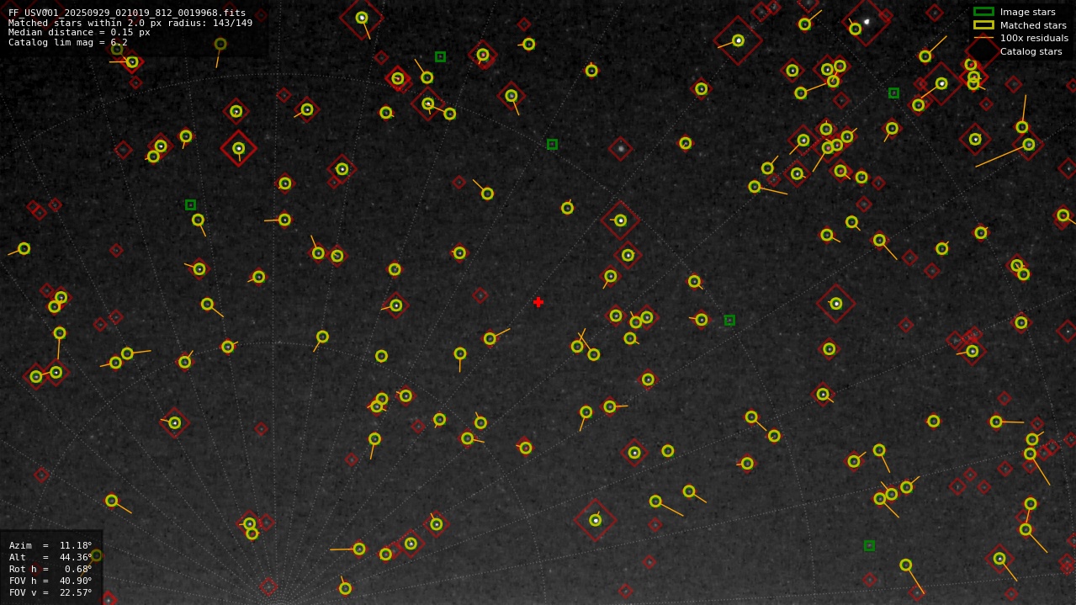Click the orange line beside '100x residuals'
Screen dimensions: 1076x605
[983, 38]
